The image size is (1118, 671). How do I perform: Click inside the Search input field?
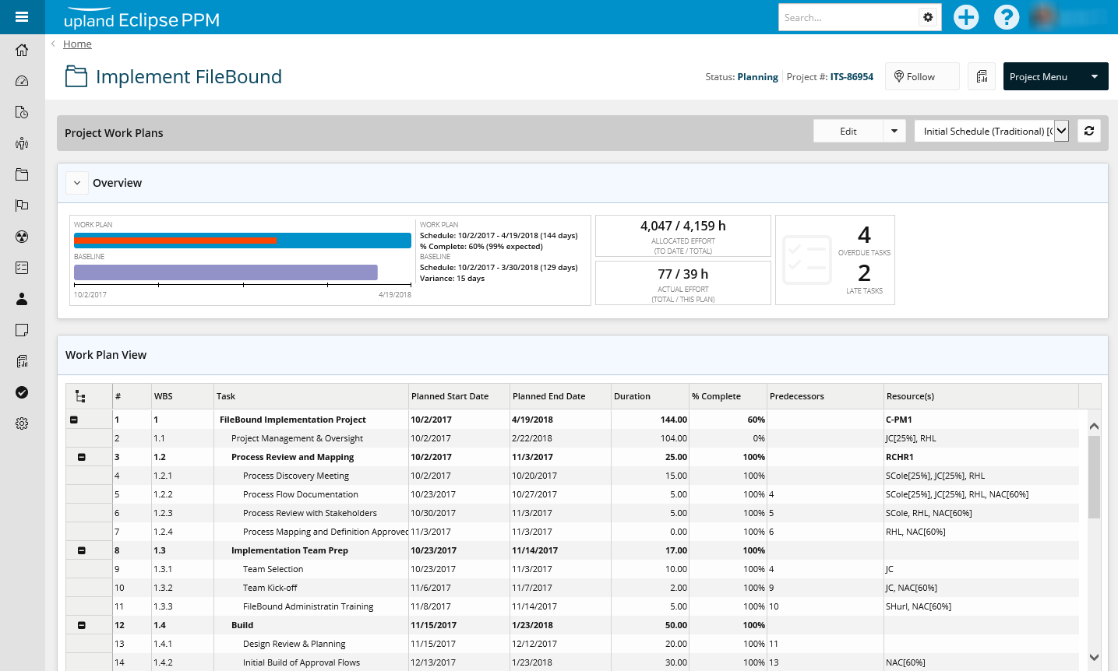pos(848,17)
